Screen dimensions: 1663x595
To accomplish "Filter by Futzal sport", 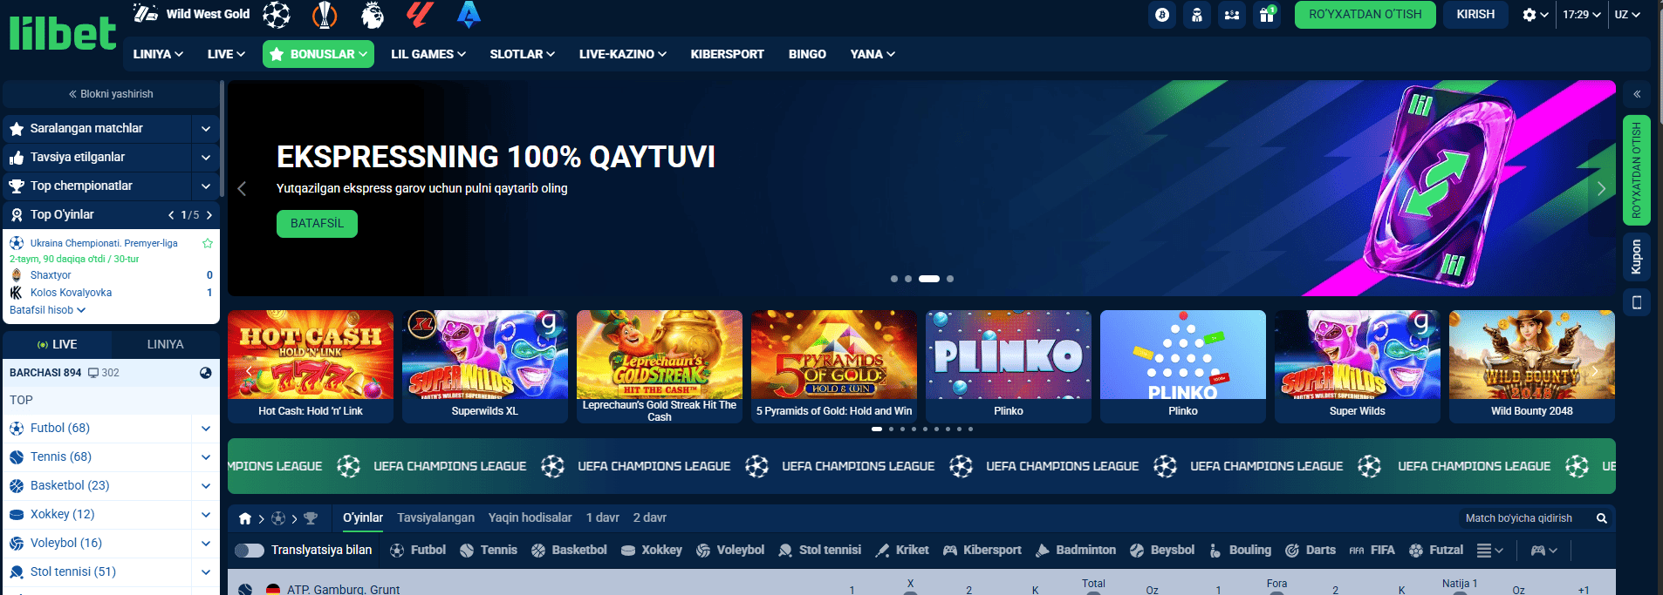I will (1436, 551).
